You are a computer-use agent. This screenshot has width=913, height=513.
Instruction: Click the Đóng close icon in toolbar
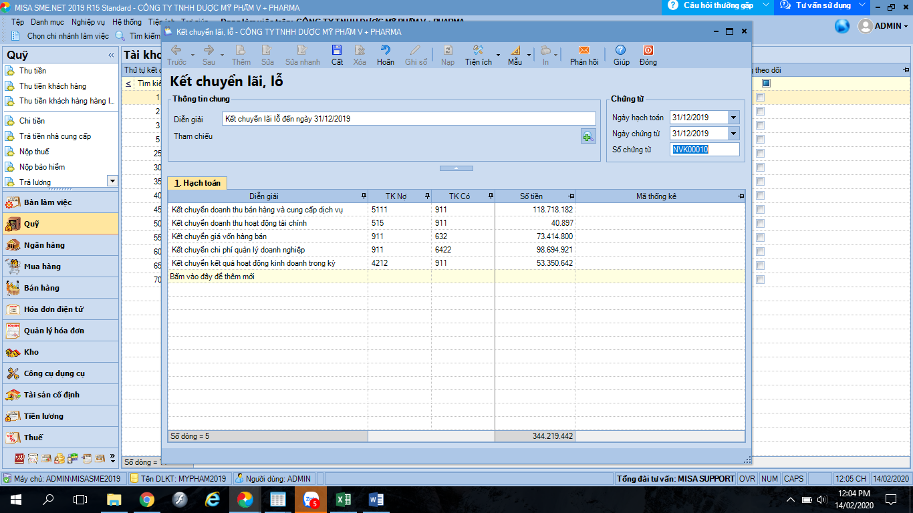point(648,51)
